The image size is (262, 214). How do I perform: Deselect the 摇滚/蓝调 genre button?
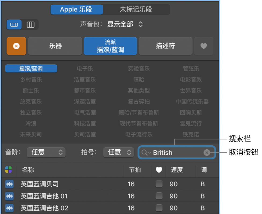[x=31, y=69]
